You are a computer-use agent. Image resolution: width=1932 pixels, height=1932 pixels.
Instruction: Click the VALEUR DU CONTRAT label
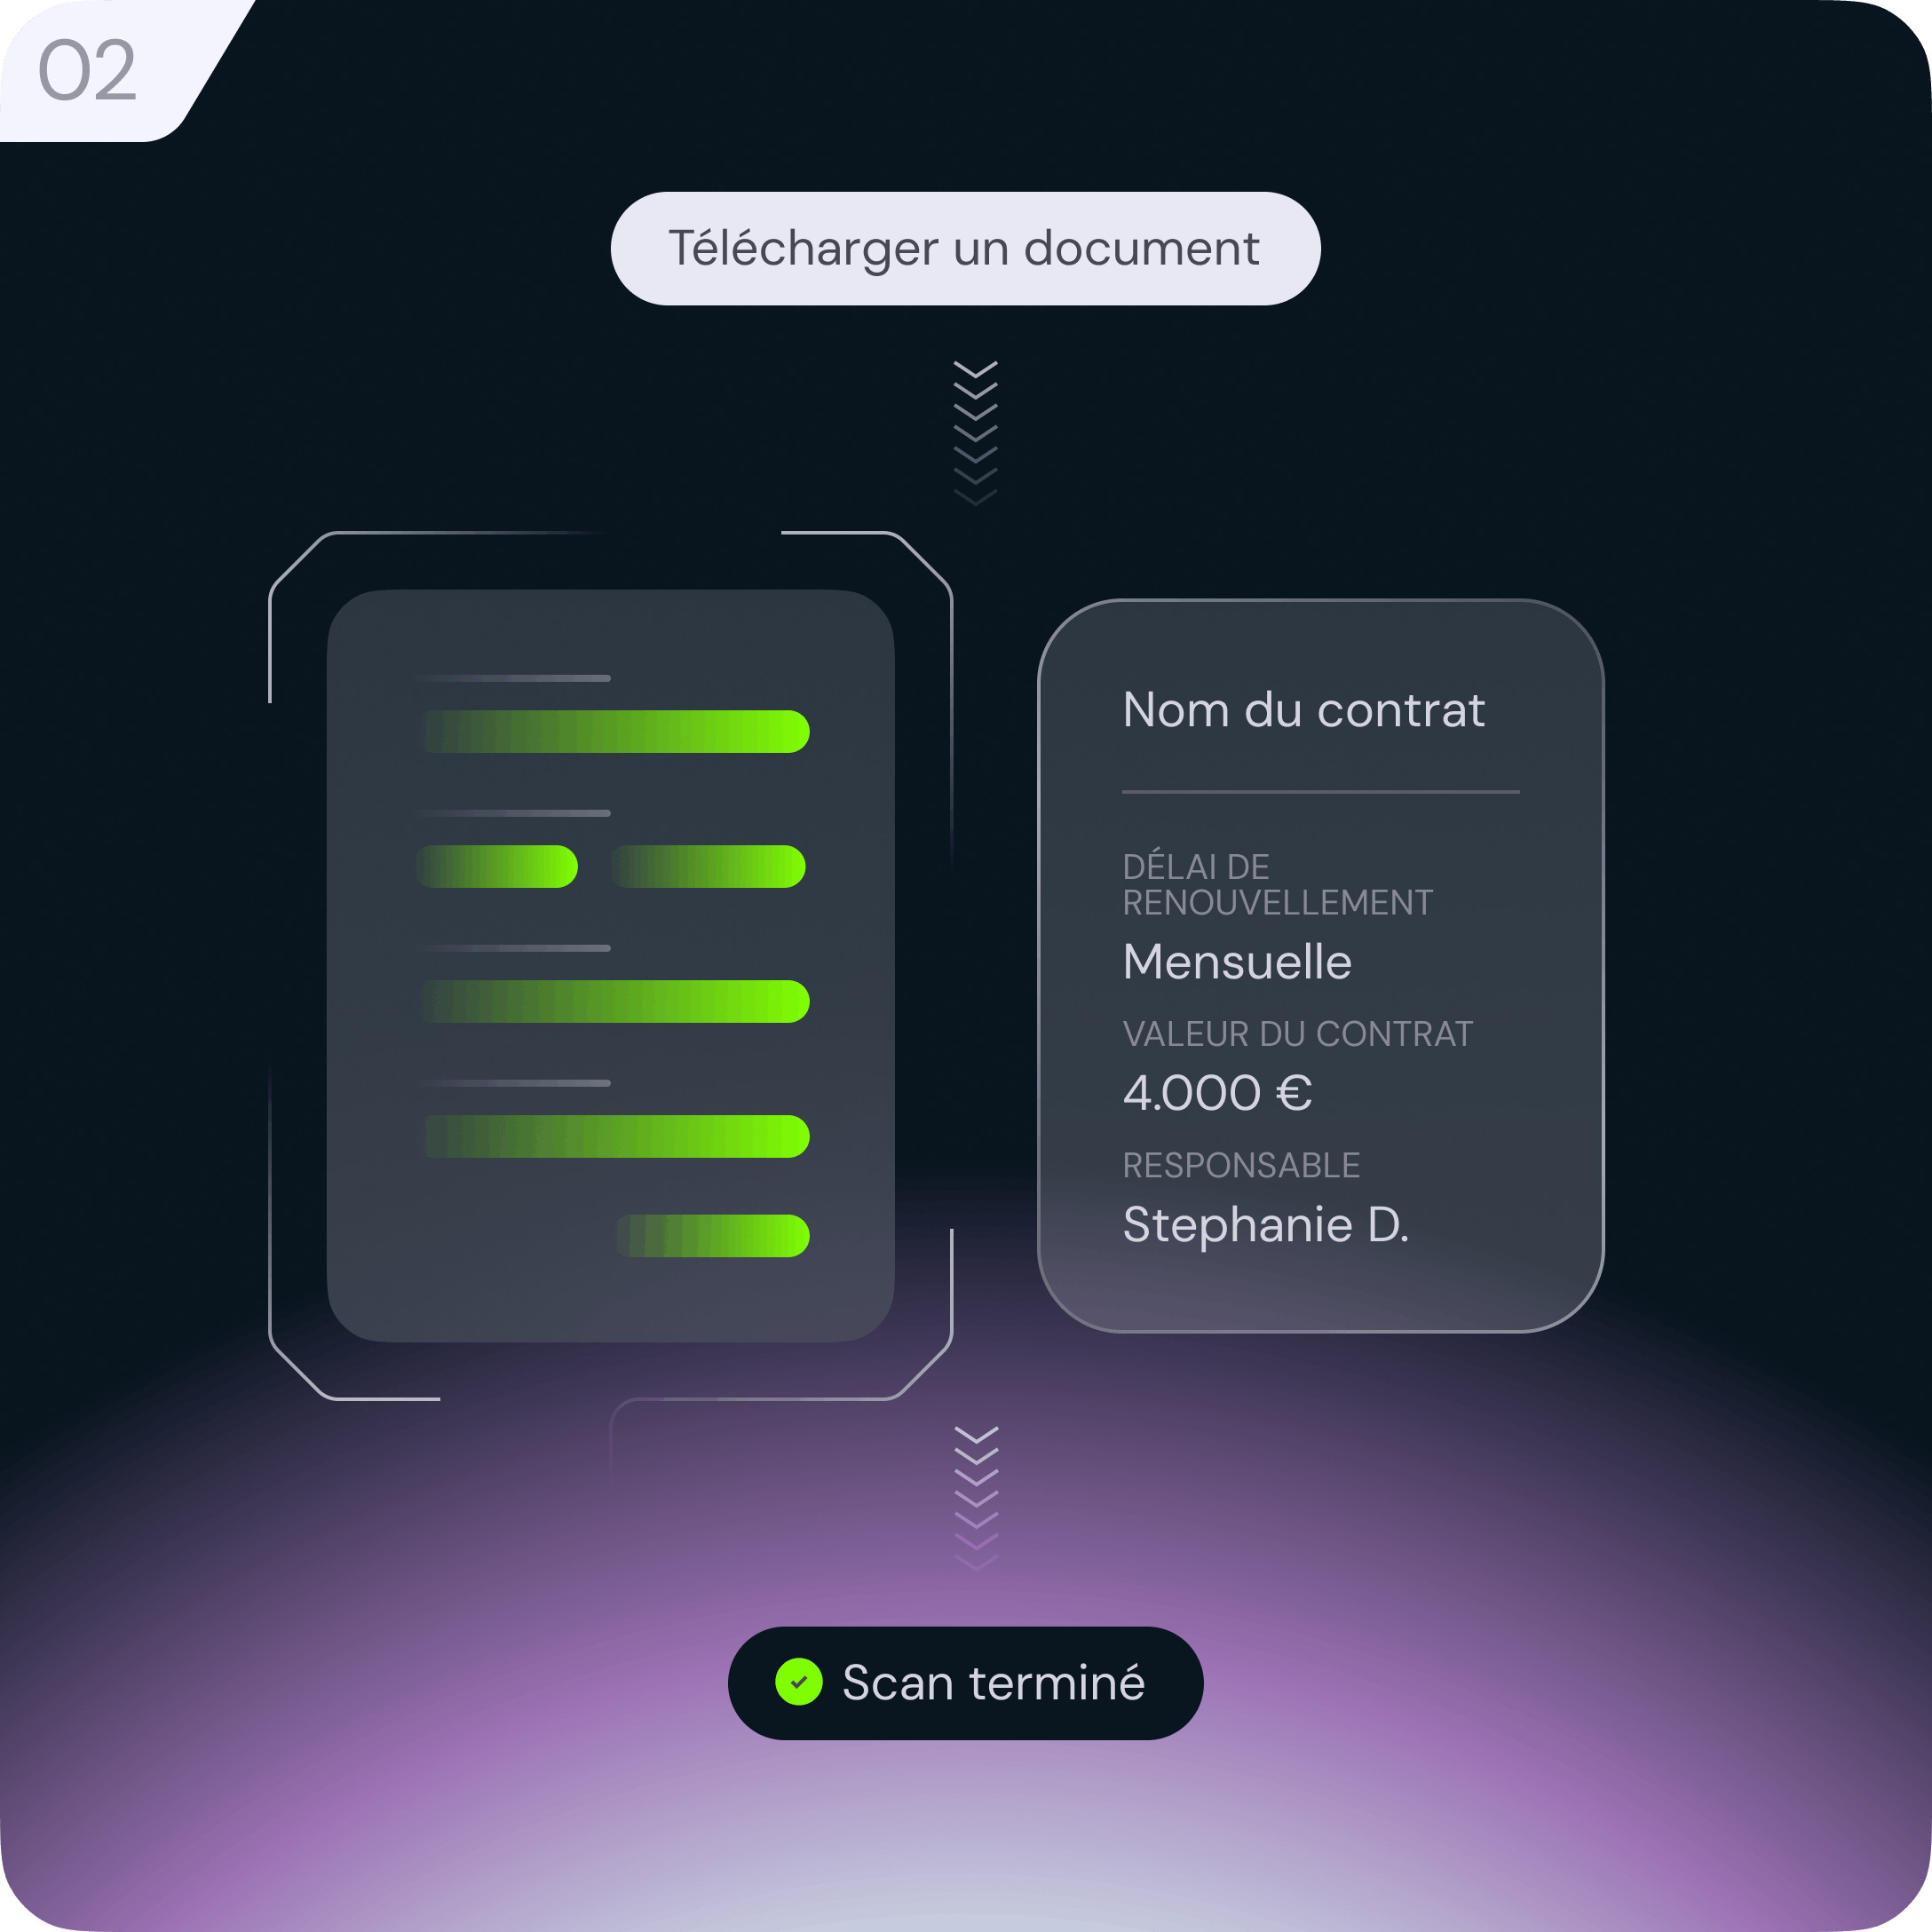click(x=1298, y=1034)
